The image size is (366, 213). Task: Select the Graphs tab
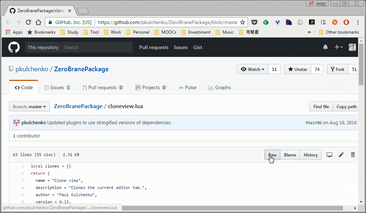click(219, 88)
